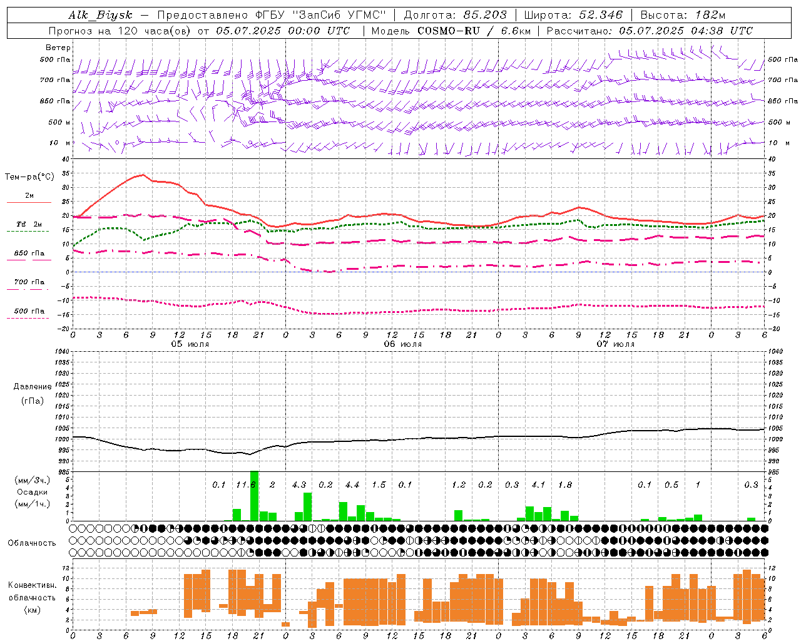
Task: Click the 1.2 precipitation value
Action: tap(459, 485)
